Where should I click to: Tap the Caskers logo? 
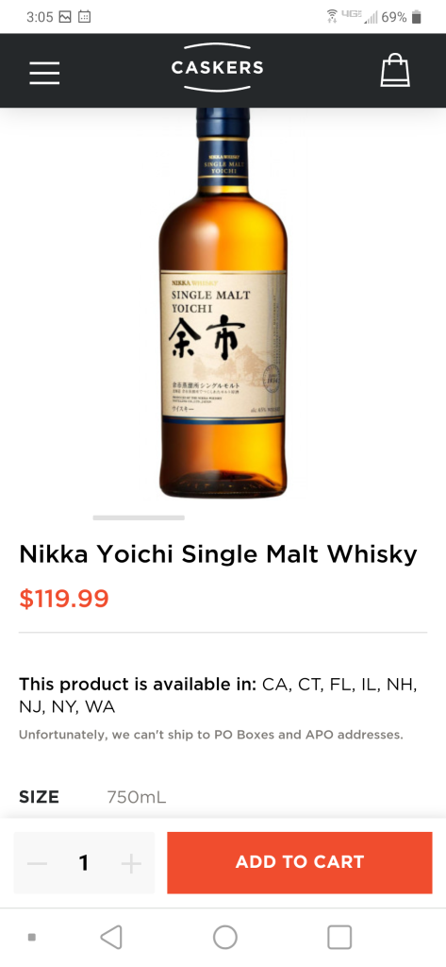click(x=217, y=67)
